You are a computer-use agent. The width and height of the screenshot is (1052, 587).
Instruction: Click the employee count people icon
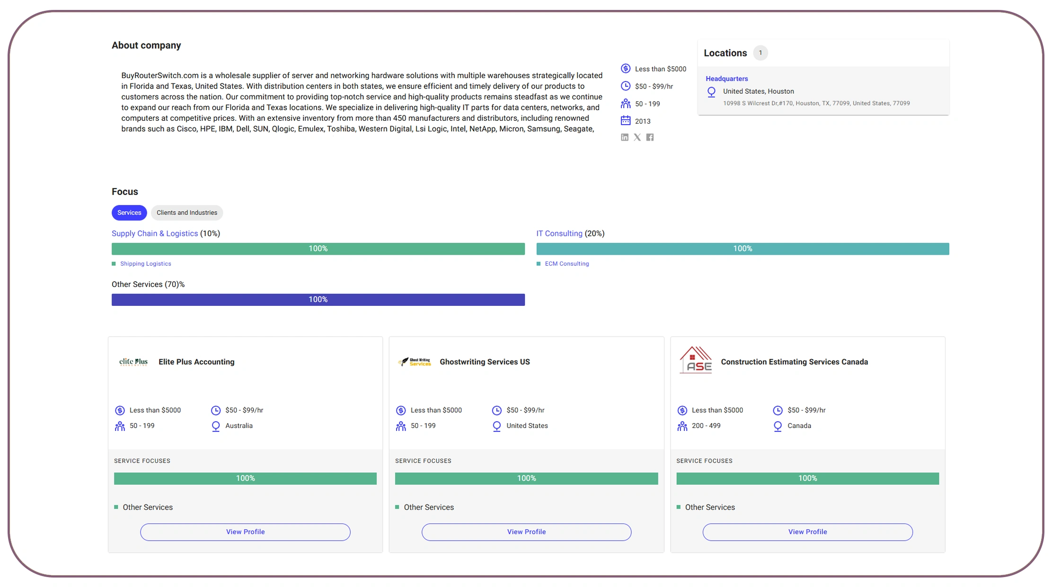626,103
